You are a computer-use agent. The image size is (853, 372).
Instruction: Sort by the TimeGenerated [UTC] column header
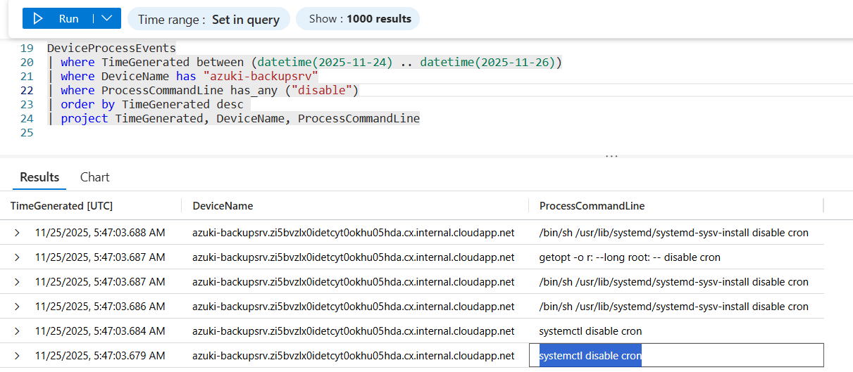(x=61, y=205)
